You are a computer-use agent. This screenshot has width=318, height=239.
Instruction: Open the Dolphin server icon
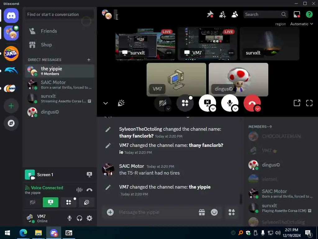pyautogui.click(x=11, y=71)
